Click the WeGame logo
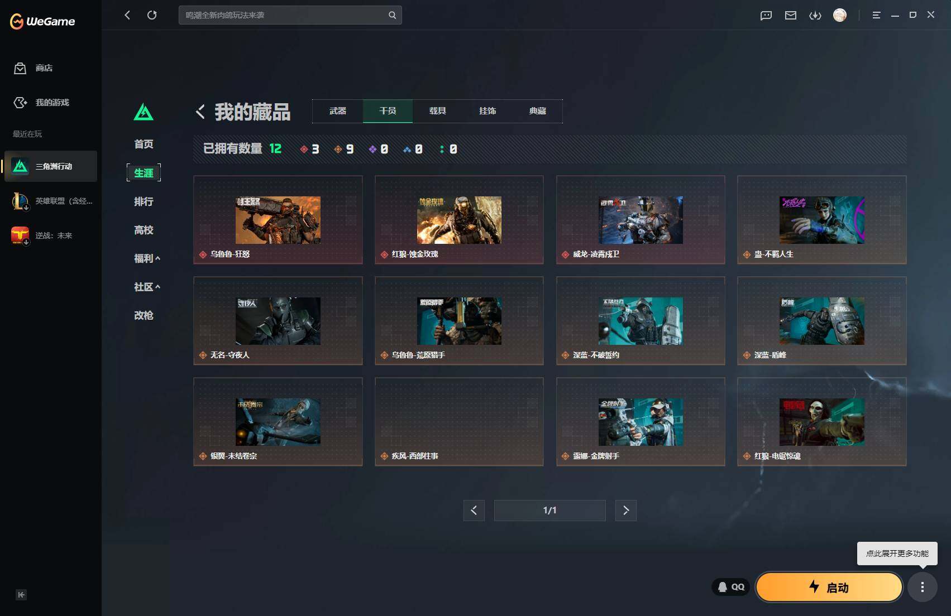 pyautogui.click(x=42, y=21)
